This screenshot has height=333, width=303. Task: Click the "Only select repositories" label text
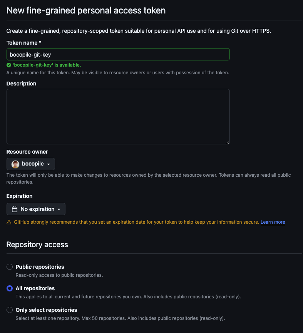click(46, 310)
